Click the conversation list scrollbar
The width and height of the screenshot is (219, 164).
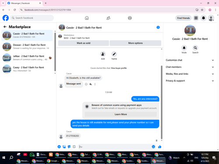[x=55, y=52]
